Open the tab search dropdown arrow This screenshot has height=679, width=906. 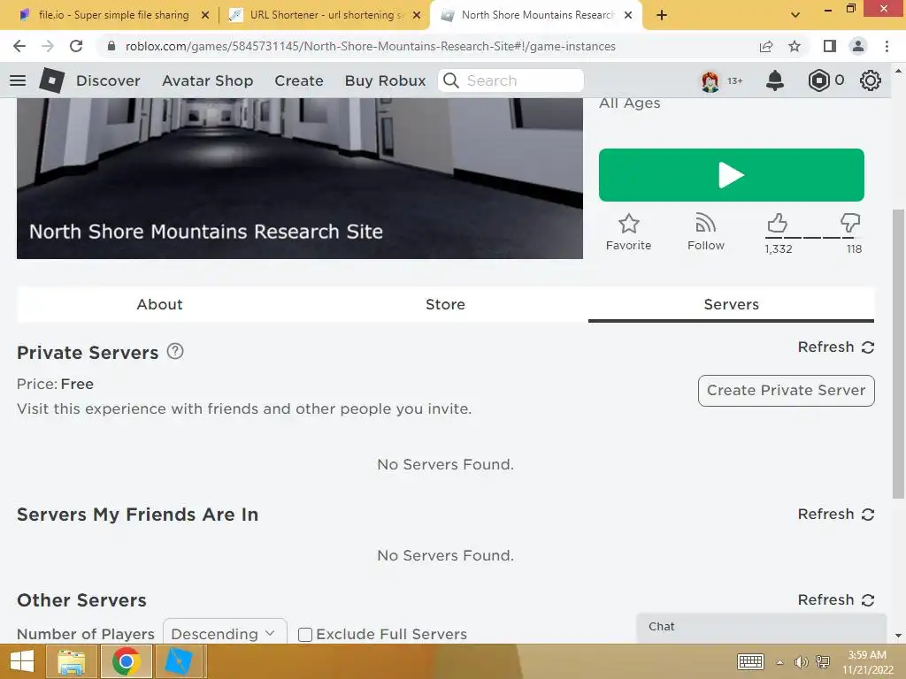[x=795, y=15]
